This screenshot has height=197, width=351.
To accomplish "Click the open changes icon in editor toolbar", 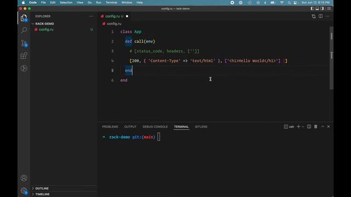I will pyautogui.click(x=314, y=16).
